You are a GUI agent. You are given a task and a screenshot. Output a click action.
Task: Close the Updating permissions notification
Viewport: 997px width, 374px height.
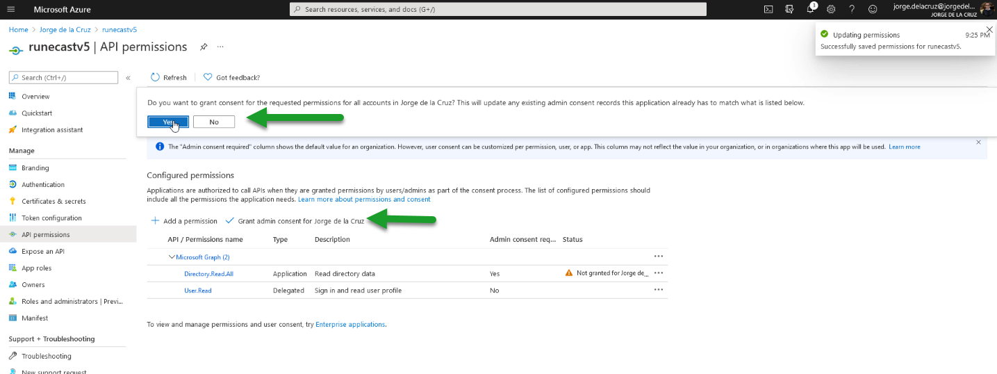point(990,29)
